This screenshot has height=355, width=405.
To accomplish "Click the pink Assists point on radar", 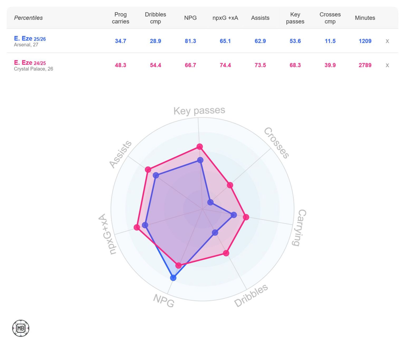I will click(x=148, y=169).
